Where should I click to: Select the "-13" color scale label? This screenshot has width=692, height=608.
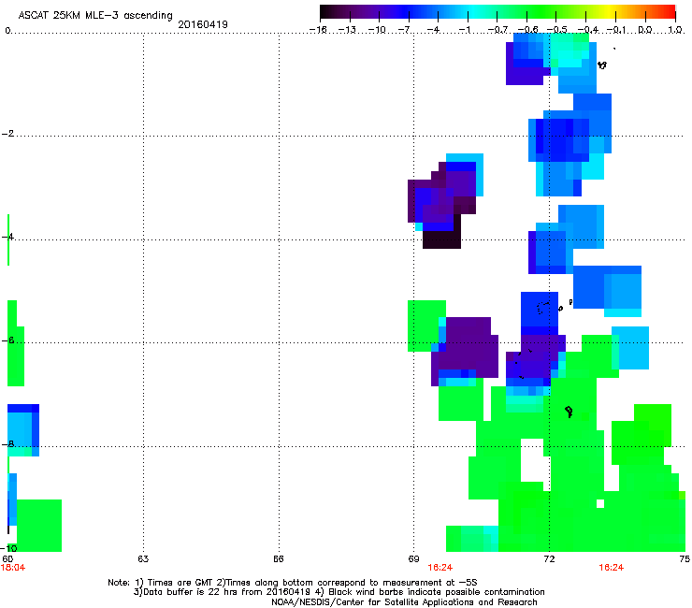point(347,30)
